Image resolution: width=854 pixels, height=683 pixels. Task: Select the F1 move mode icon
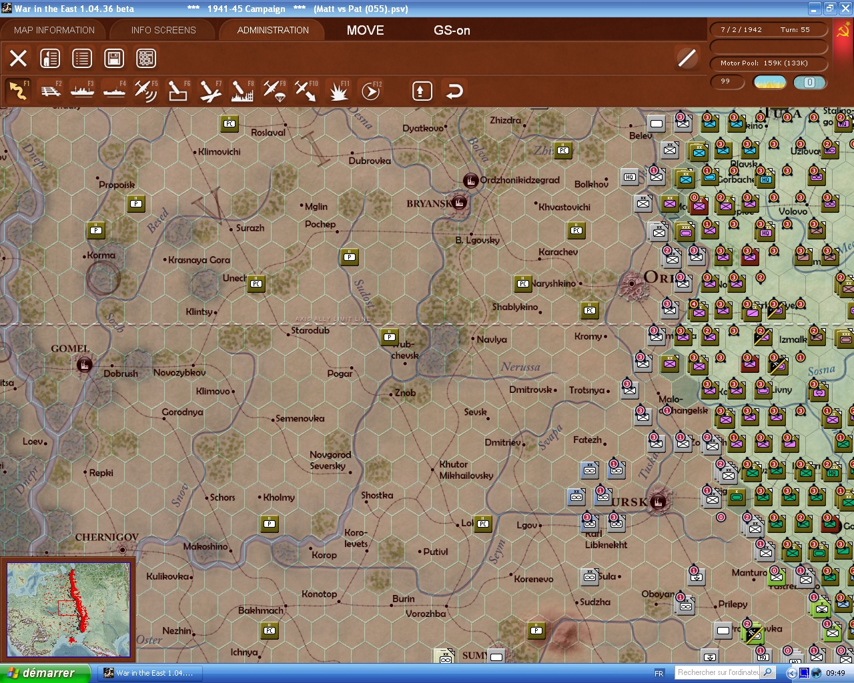click(x=18, y=91)
